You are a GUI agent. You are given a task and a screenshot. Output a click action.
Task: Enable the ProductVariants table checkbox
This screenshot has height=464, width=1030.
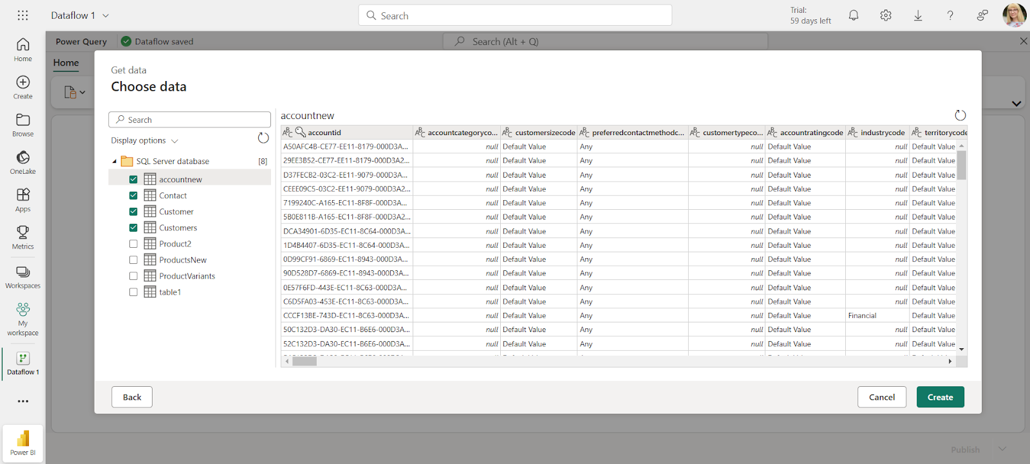coord(133,276)
